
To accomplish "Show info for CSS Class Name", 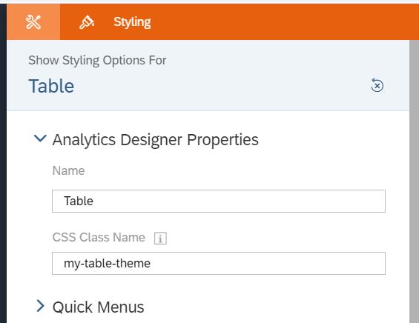I will coord(160,238).
